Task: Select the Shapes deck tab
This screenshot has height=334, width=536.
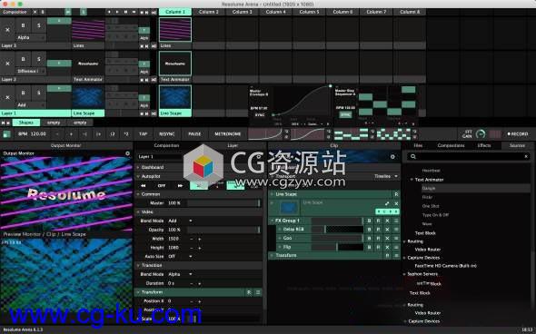Action: [26, 123]
